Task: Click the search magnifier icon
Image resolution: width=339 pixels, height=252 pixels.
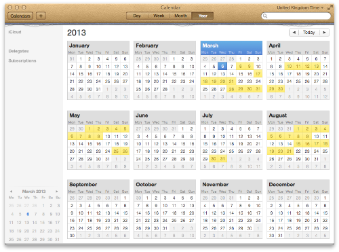Action: [x=265, y=16]
